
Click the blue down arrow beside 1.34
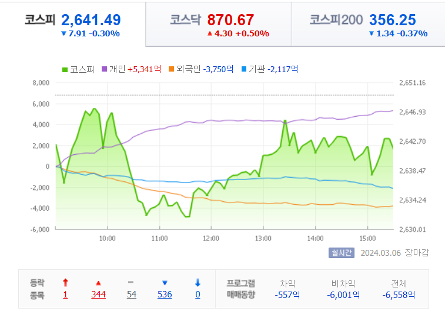pos(372,33)
